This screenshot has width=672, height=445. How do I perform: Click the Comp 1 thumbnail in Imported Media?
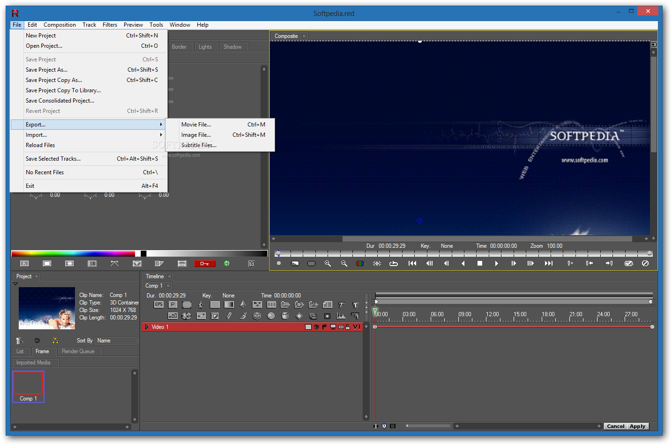click(x=28, y=387)
